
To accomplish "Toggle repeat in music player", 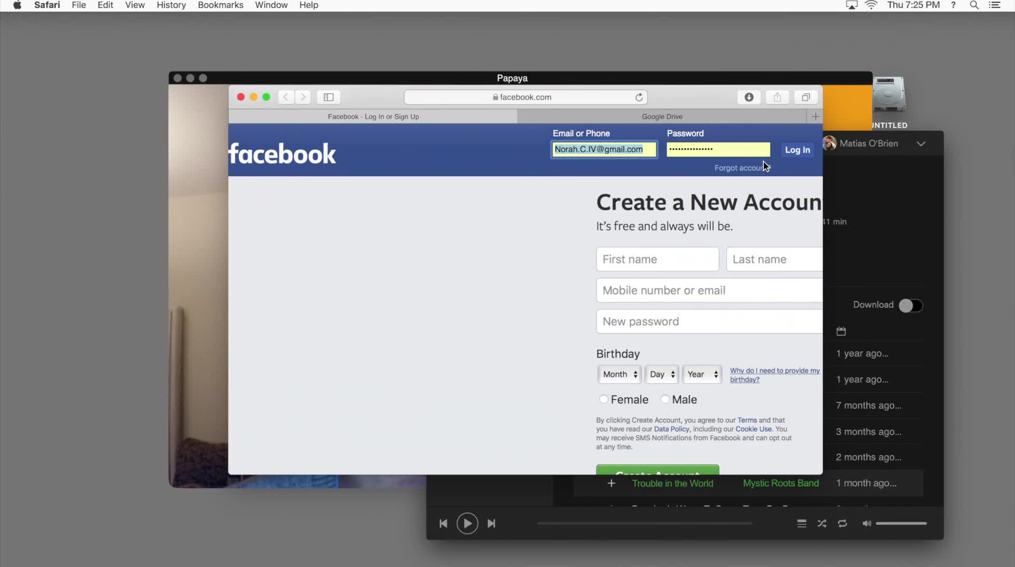I will tap(842, 523).
